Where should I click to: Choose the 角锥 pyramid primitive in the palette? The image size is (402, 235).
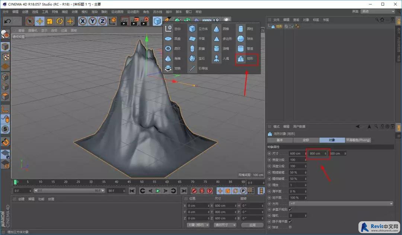click(x=173, y=58)
